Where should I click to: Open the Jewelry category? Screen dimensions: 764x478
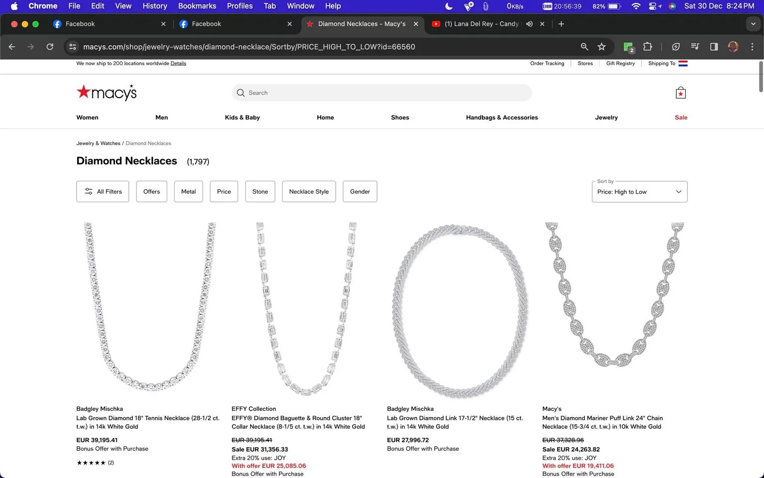606,118
